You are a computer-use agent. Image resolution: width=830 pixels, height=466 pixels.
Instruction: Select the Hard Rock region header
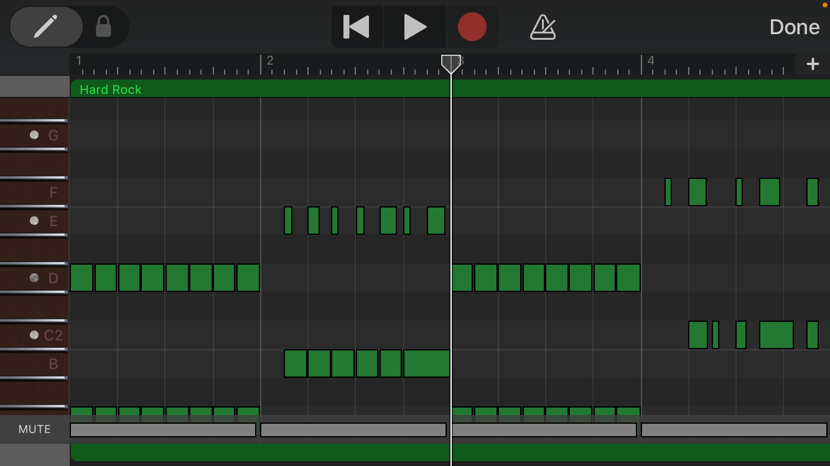click(110, 89)
